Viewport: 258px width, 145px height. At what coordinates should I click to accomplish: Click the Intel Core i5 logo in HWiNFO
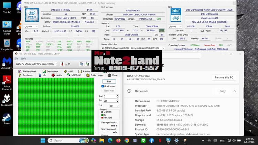32,15
